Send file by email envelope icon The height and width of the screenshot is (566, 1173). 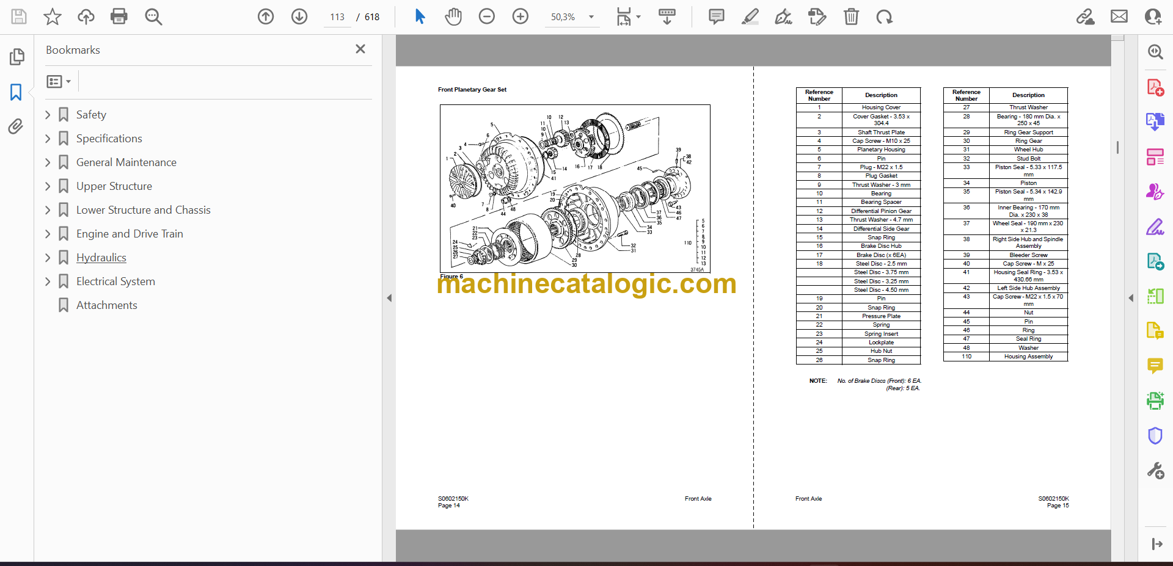(1119, 16)
